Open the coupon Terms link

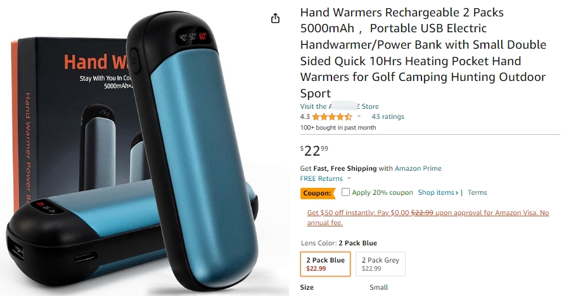click(x=477, y=192)
